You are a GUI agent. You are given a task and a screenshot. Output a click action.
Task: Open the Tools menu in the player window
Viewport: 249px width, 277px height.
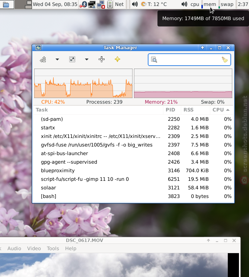pyautogui.click(x=53, y=248)
